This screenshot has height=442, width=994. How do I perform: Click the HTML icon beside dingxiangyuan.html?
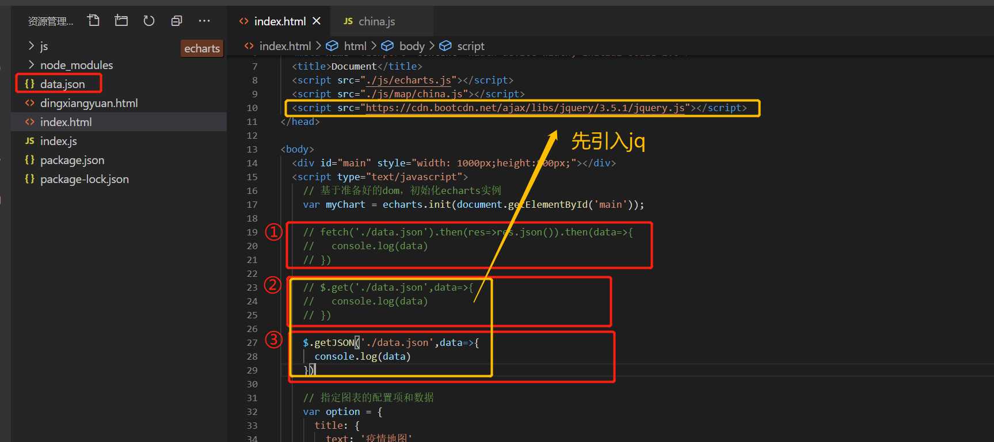pos(29,103)
